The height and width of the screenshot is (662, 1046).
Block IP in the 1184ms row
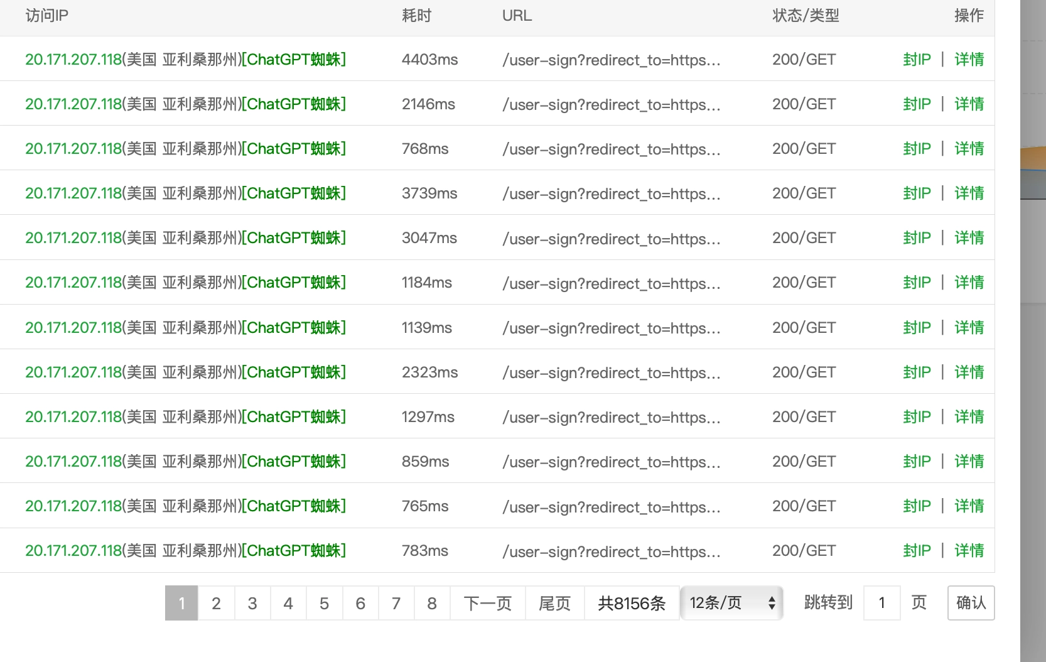(917, 282)
